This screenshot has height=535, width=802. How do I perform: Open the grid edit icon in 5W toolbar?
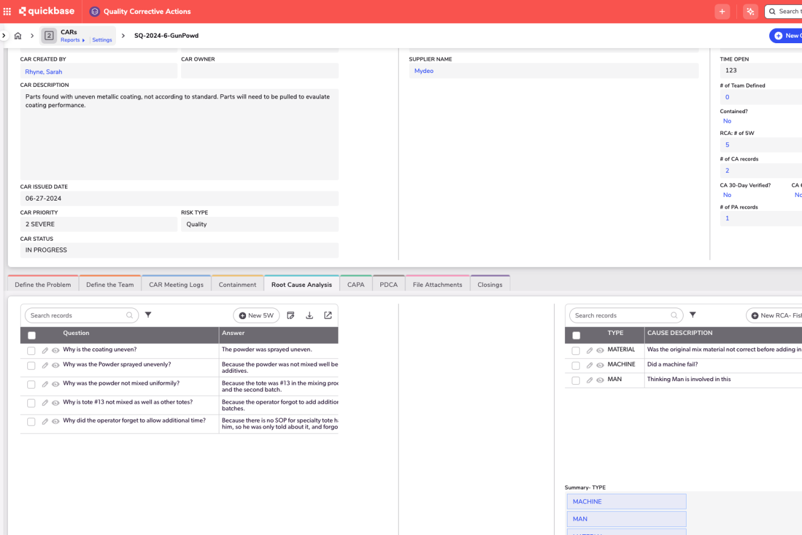290,315
